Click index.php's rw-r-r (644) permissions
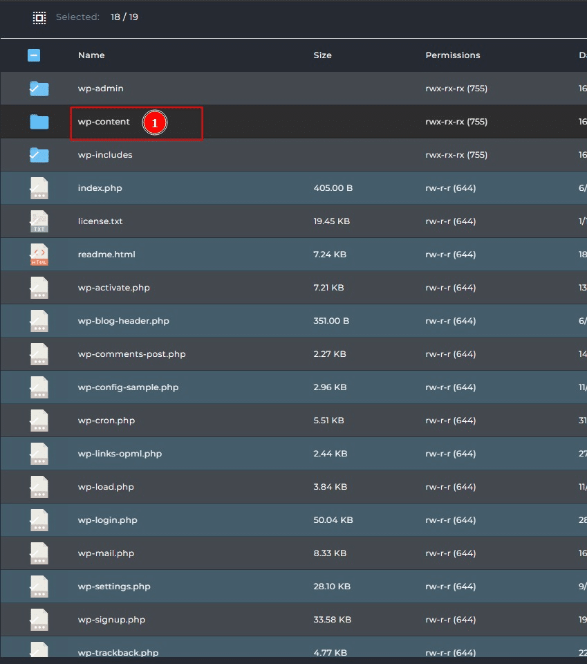Viewport: 587px width, 664px height. coord(450,188)
